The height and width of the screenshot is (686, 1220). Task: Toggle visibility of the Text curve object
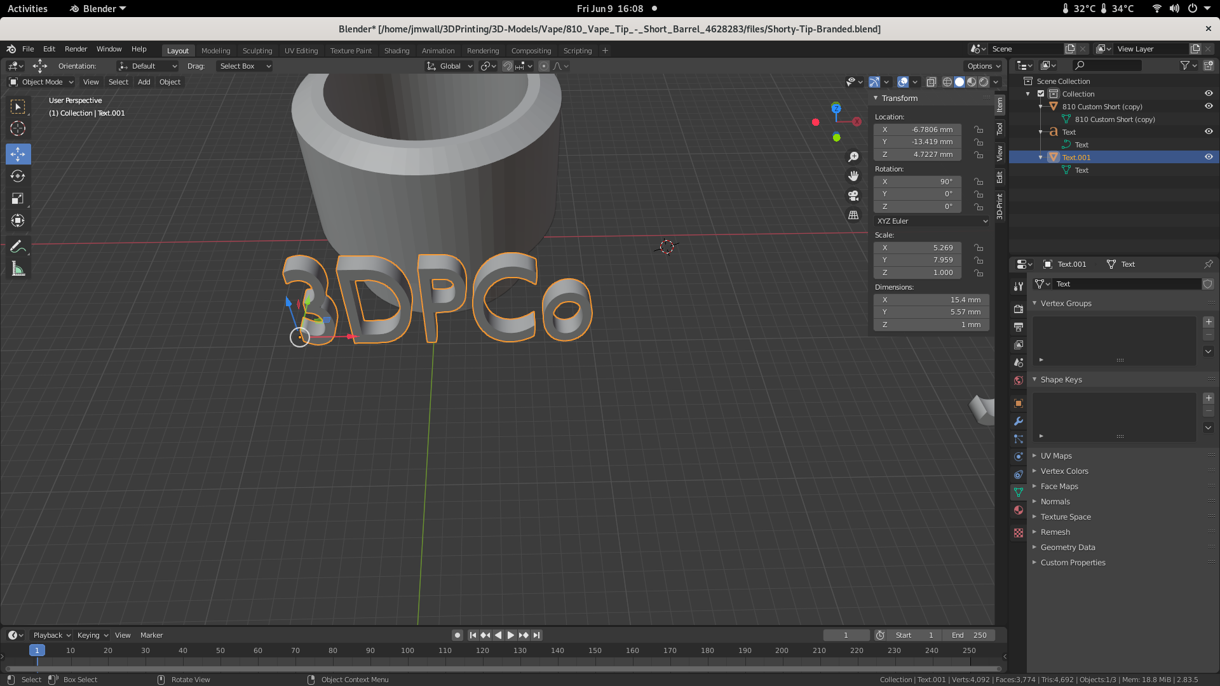(1209, 131)
